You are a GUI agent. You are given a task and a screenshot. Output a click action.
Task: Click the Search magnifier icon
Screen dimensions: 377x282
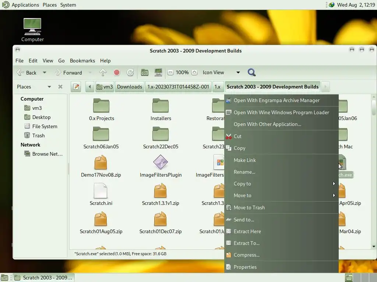251,72
